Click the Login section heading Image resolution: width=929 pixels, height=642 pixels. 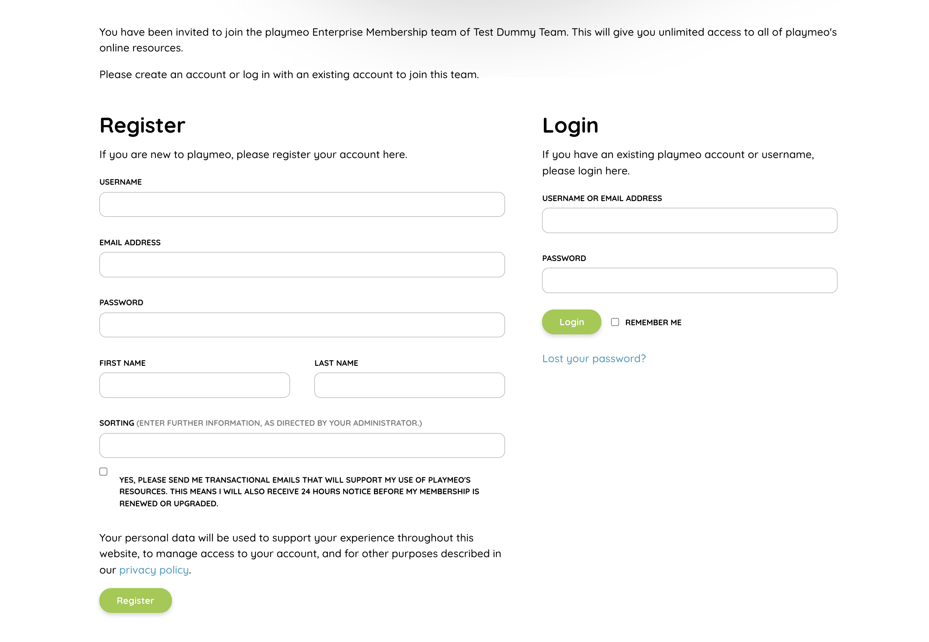[570, 125]
